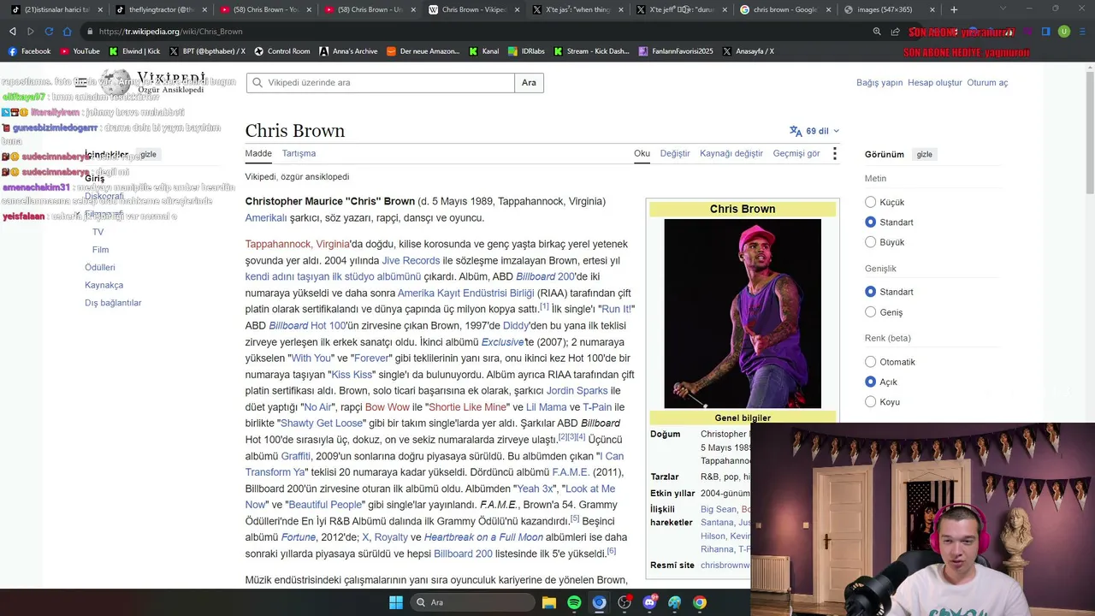Open the IDRlabs bookmark

(x=526, y=51)
